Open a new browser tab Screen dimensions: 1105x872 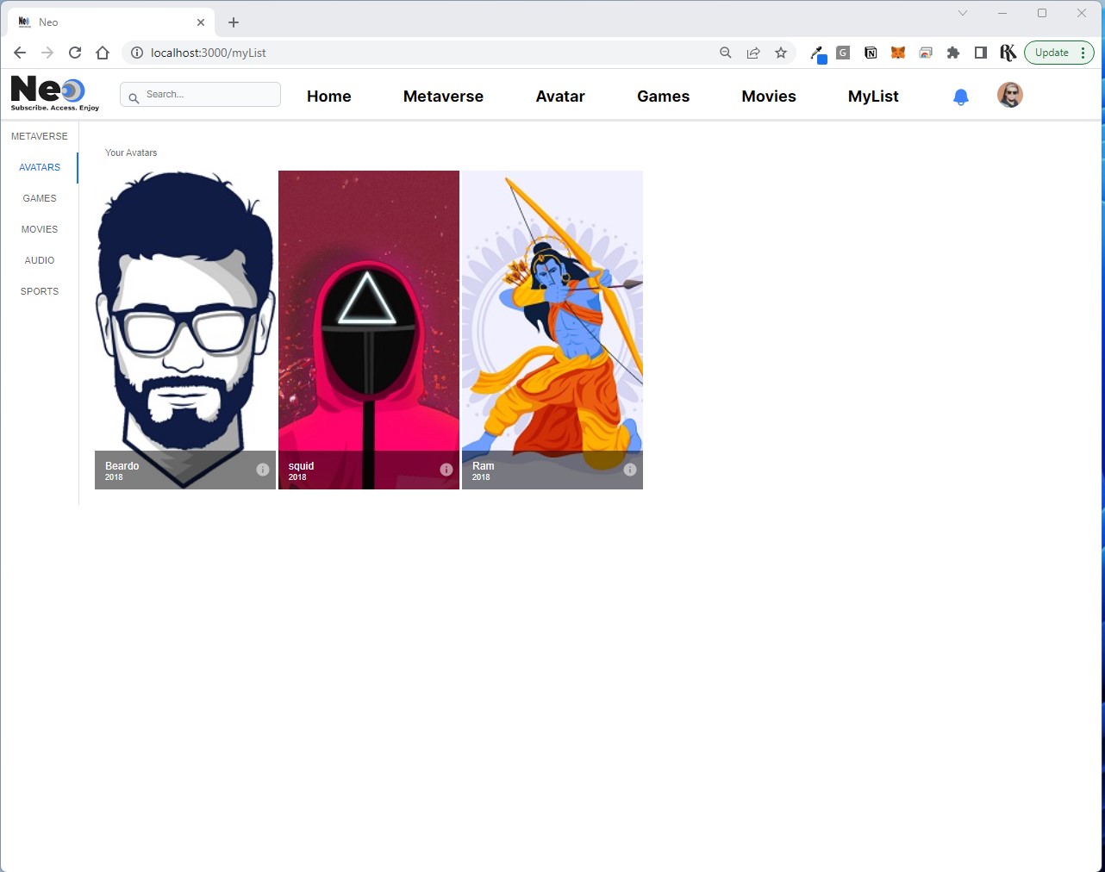click(x=234, y=22)
